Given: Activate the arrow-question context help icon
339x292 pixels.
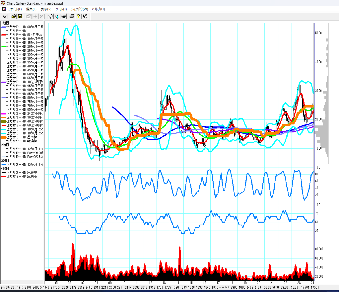Looking at the screenshot, I should [x=85, y=16].
